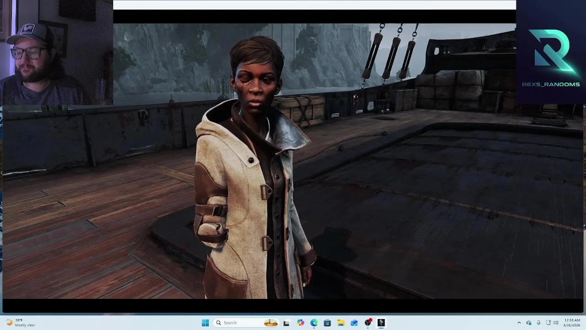Open Microsoft Edge from the taskbar

point(314,323)
